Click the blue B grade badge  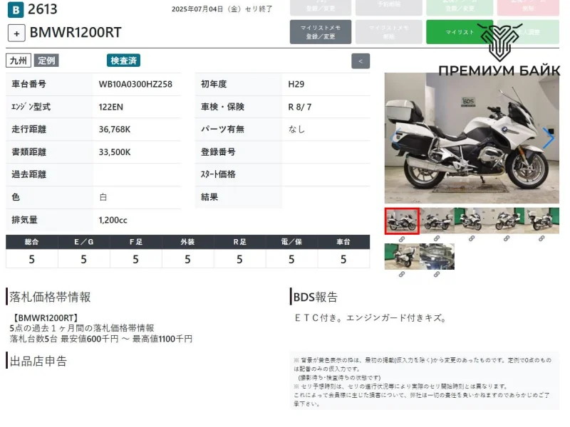pos(16,9)
